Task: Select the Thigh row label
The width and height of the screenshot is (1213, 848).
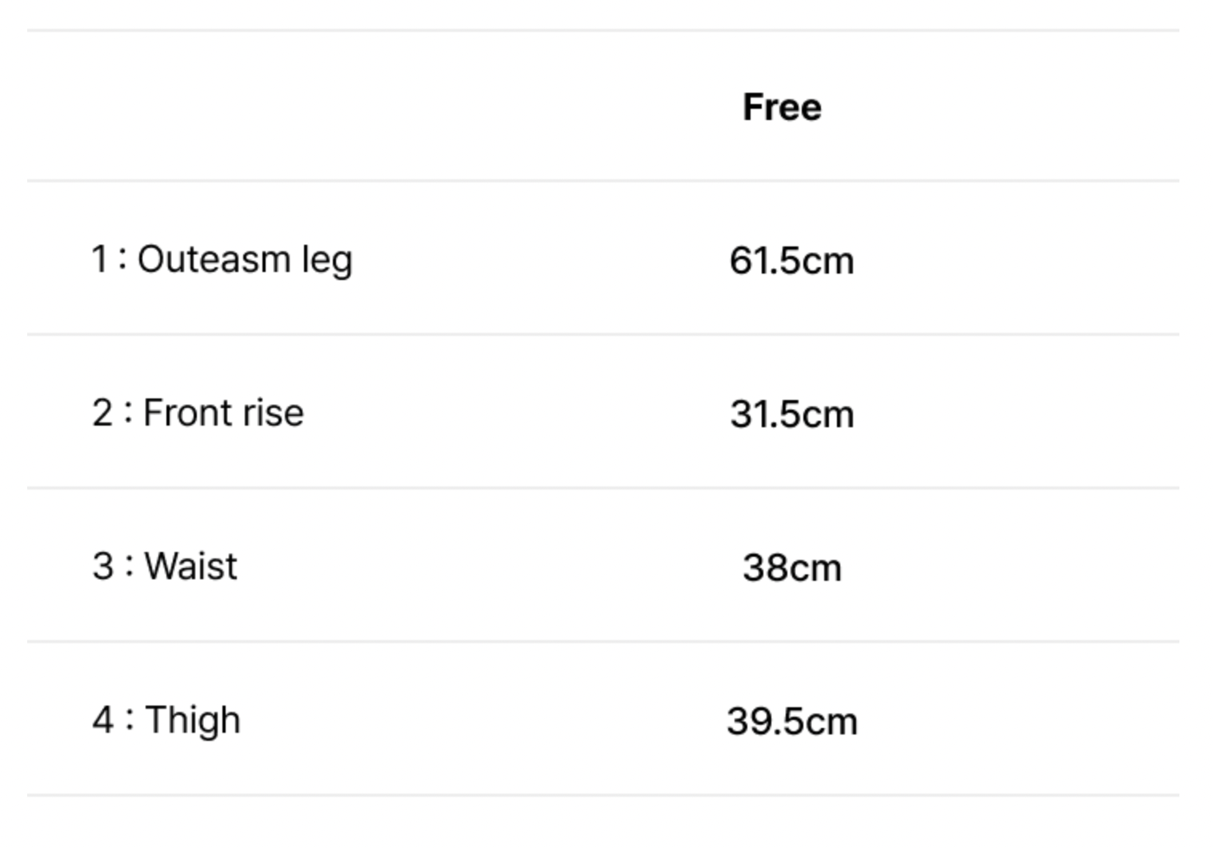Action: 166,720
